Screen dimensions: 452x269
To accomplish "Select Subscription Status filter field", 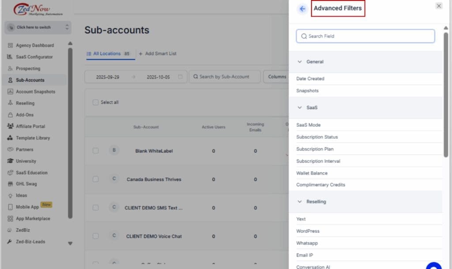I will point(317,137).
